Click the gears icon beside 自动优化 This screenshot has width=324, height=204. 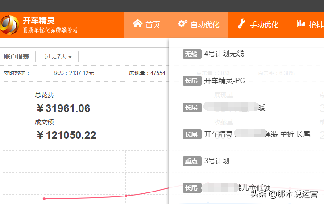(183, 24)
